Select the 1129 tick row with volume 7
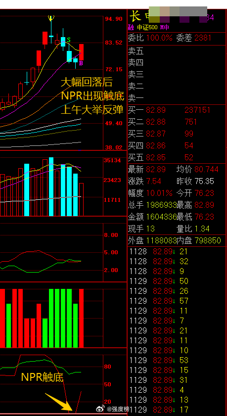This screenshot has width=227, height=416. (x=177, y=321)
